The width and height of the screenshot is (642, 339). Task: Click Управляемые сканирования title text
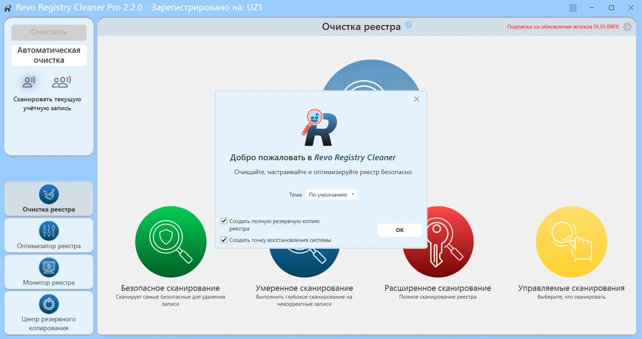(571, 288)
